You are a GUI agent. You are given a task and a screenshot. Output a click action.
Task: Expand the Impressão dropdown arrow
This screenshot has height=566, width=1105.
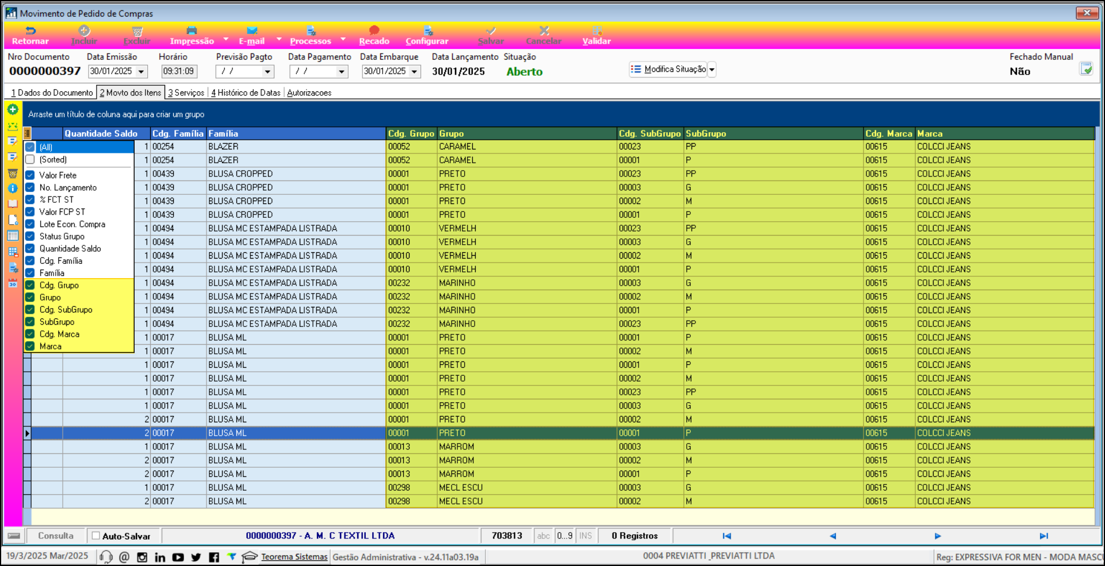(x=225, y=39)
